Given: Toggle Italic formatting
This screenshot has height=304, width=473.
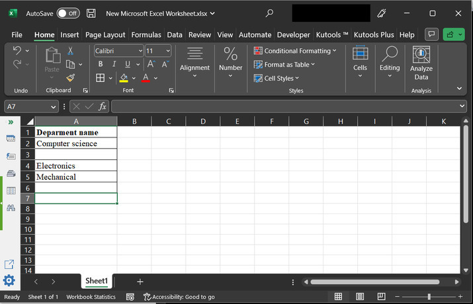Looking at the screenshot, I should coord(114,64).
